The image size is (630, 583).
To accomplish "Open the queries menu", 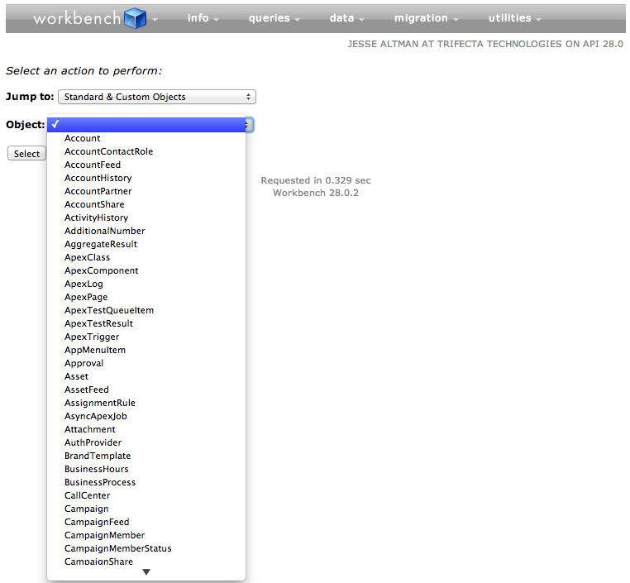I will (x=274, y=18).
